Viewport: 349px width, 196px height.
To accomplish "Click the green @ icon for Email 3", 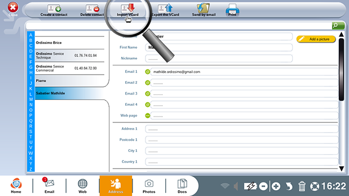I will point(148,93).
